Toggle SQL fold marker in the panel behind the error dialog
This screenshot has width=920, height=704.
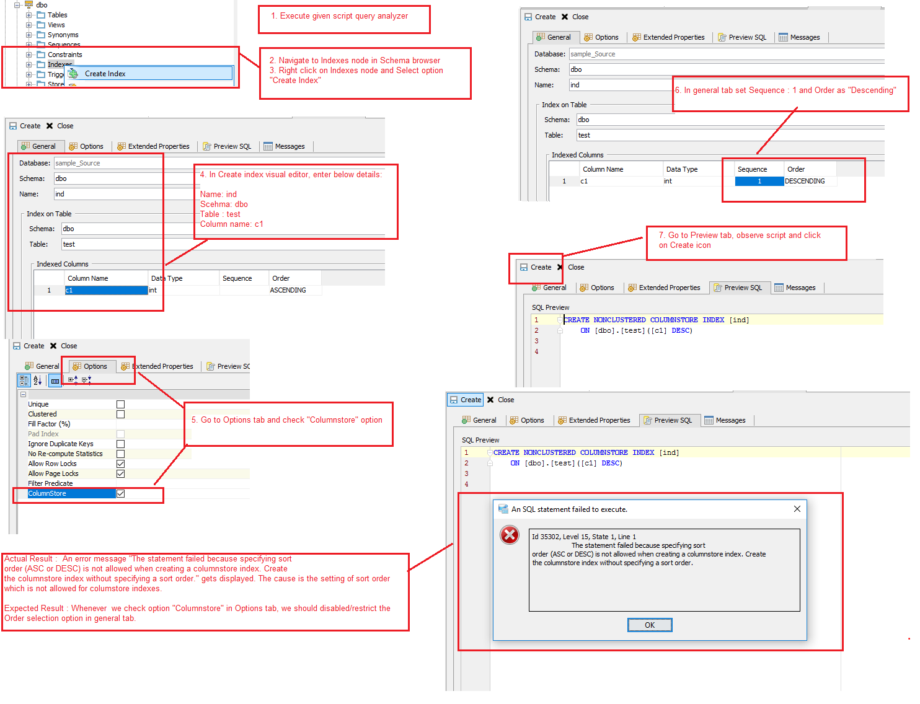click(x=490, y=452)
